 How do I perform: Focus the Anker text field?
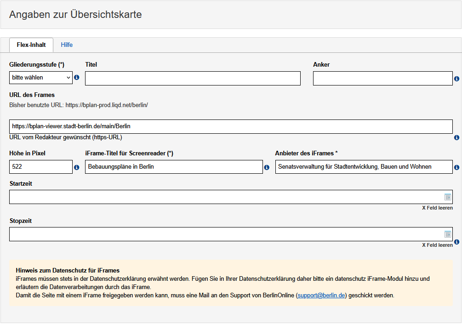pos(382,79)
